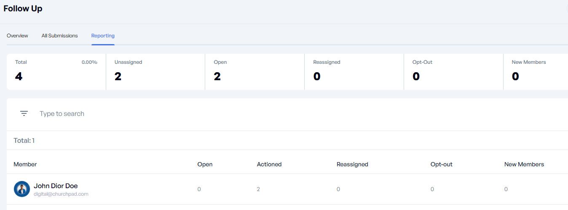Sort by the Open column header
The image size is (568, 210).
205,164
